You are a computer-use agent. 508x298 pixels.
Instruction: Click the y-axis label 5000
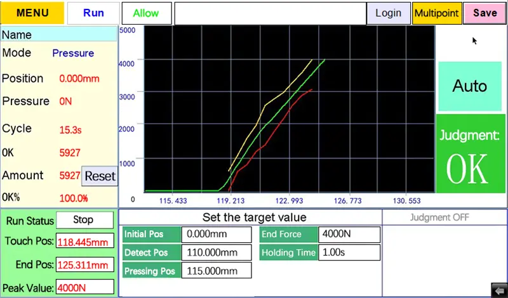coord(128,30)
